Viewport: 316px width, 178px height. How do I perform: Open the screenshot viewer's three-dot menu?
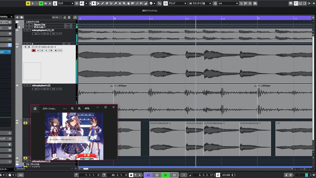pos(65,108)
